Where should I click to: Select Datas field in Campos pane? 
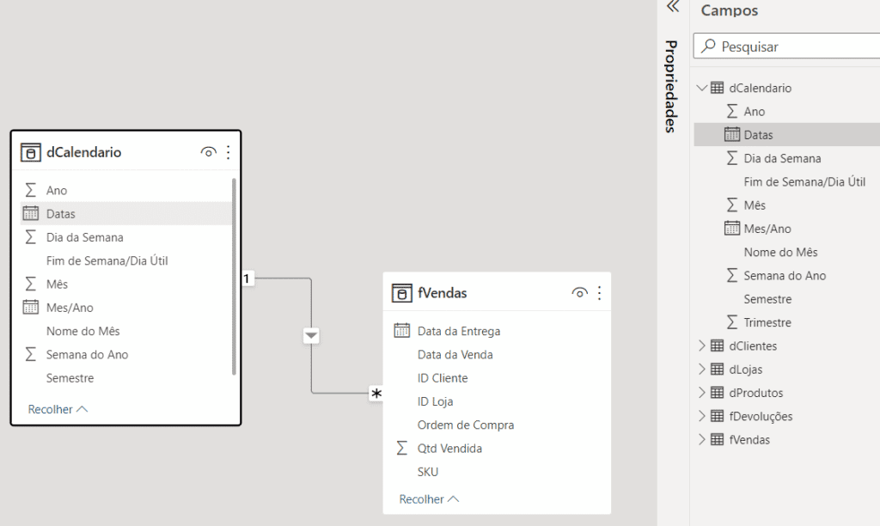(x=787, y=135)
